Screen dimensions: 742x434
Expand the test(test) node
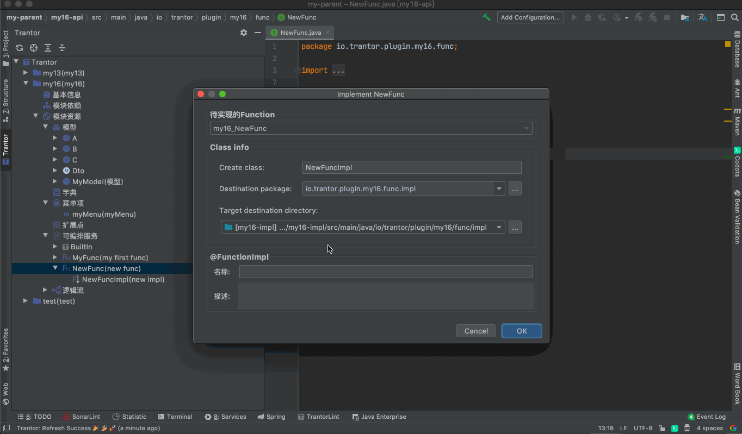point(26,301)
